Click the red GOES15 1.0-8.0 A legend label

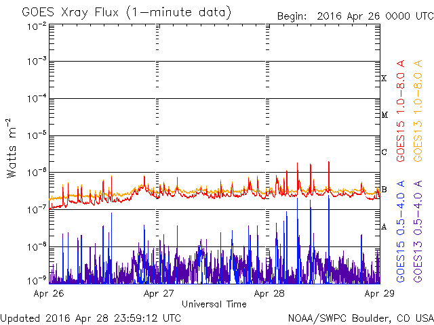pyautogui.click(x=401, y=110)
